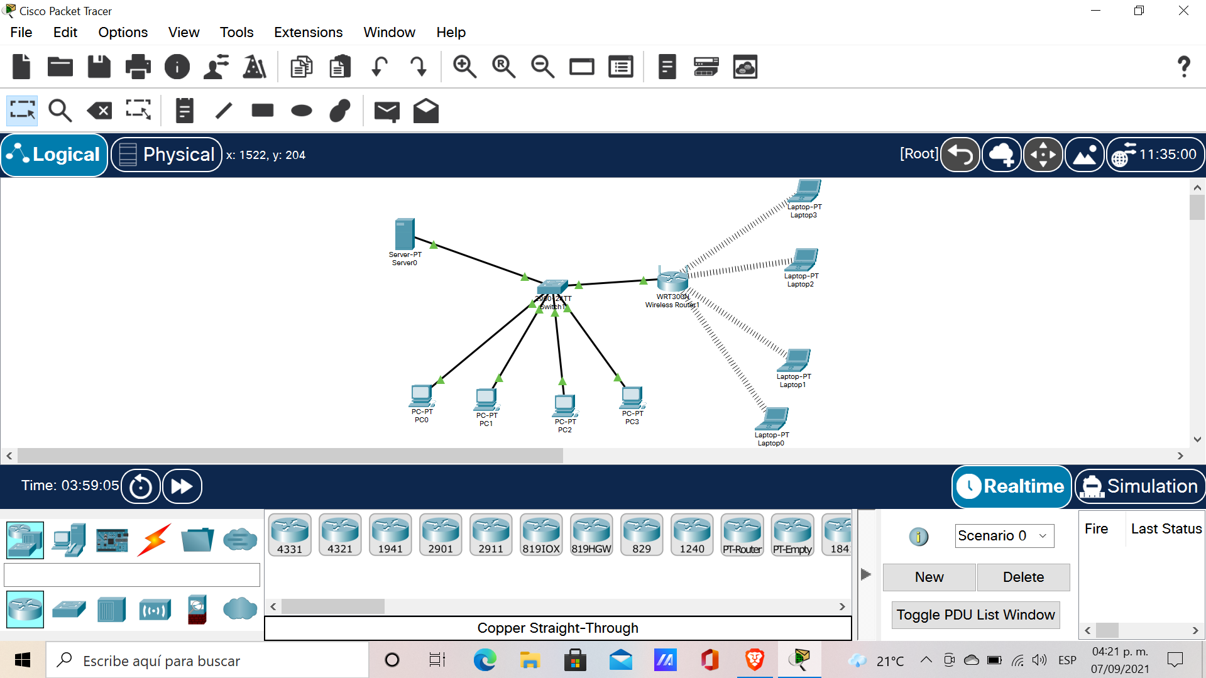
Task: Switch to the Physical workspace view
Action: [x=166, y=154]
